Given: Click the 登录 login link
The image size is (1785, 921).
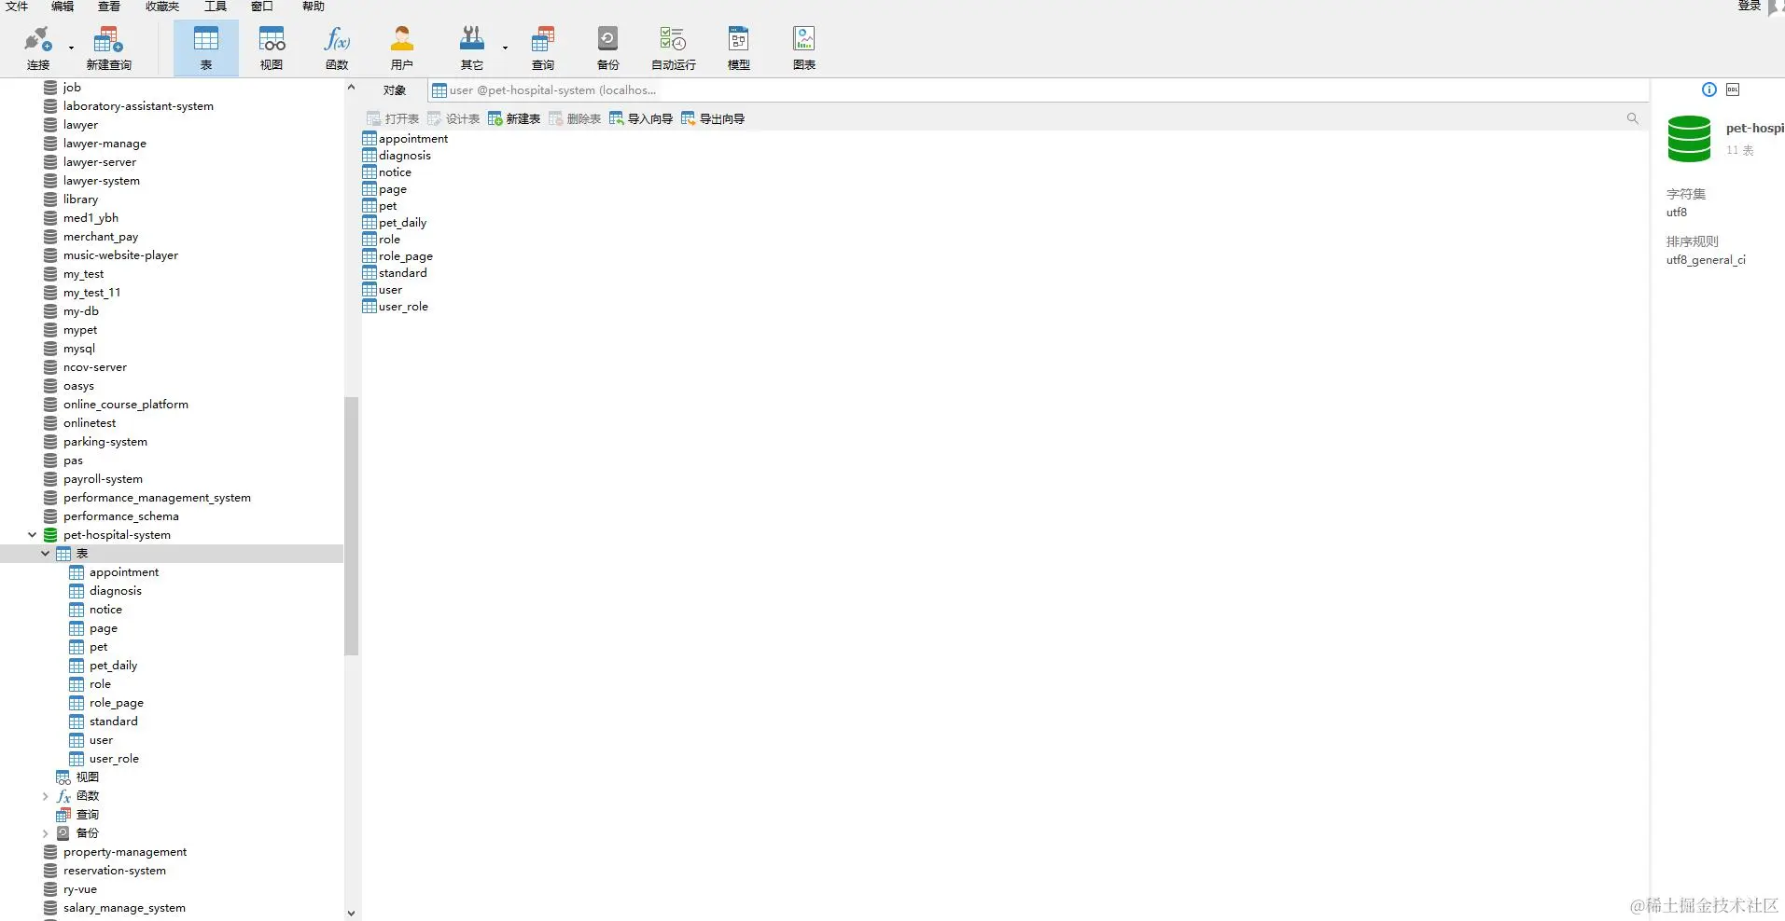Looking at the screenshot, I should [x=1749, y=7].
